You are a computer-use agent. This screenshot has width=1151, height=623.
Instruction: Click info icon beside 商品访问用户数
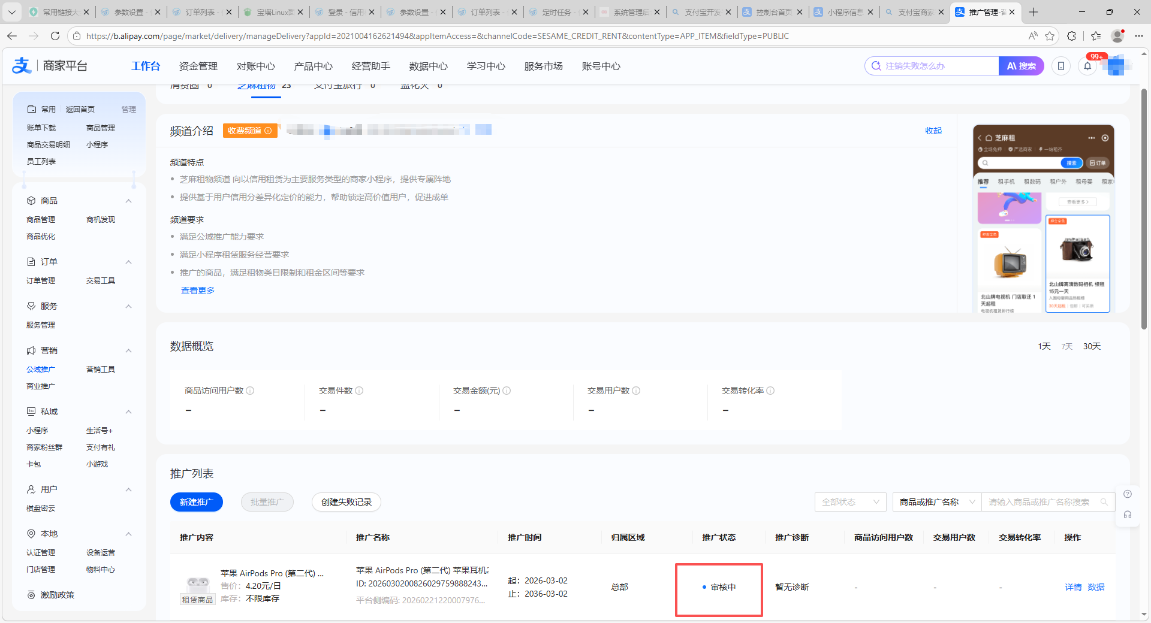point(251,391)
